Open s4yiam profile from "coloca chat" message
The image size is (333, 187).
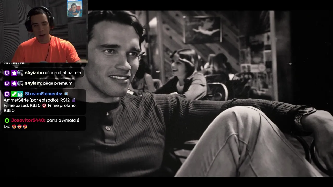(34, 73)
